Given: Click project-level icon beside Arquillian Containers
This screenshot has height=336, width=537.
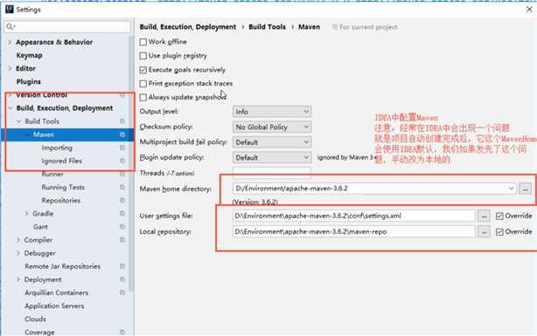Looking at the screenshot, I should (x=122, y=292).
